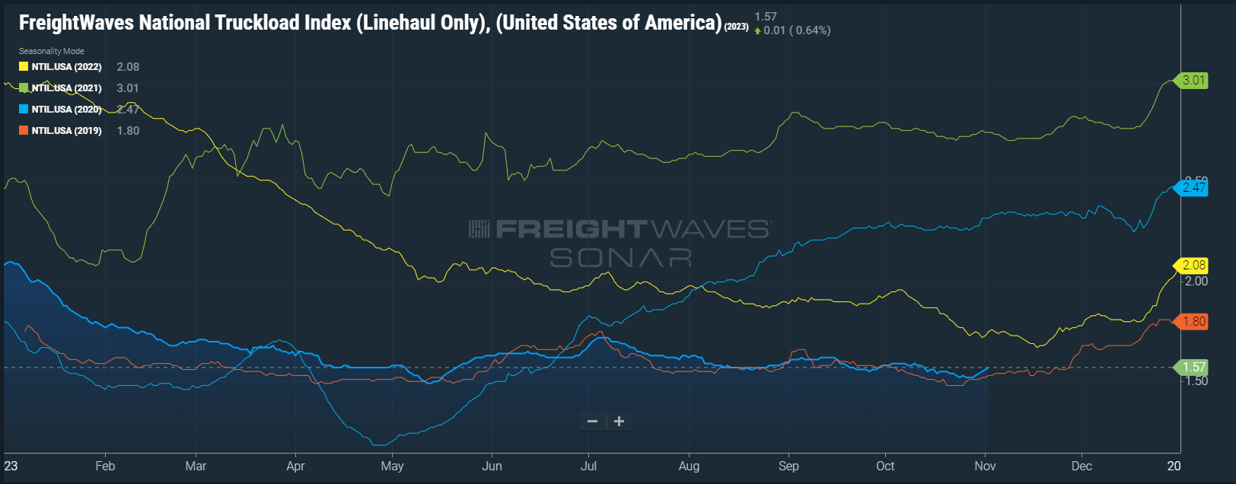
Task: Select the blue 2.47 value marker
Action: point(1193,189)
